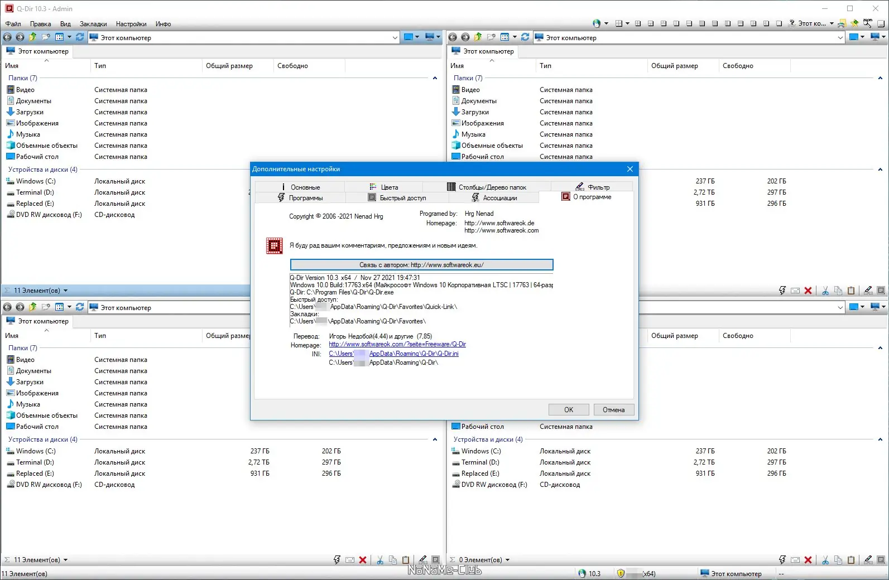Open the zoom magnifier tool
Viewport: 889px width, 580px height.
(x=868, y=23)
